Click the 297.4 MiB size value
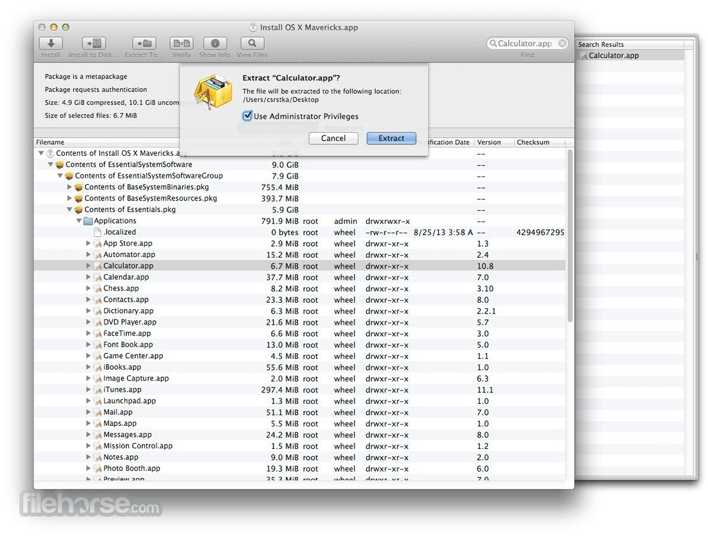This screenshot has height=536, width=708. coord(279,390)
